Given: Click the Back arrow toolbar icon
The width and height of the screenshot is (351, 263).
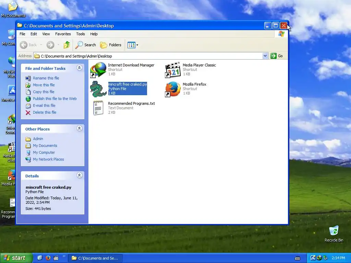Looking at the screenshot, I should click(x=24, y=45).
